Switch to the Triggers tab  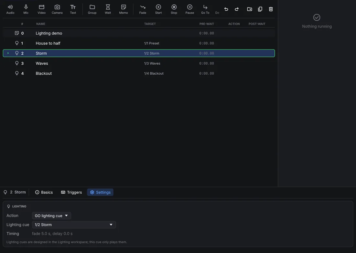tap(71, 192)
